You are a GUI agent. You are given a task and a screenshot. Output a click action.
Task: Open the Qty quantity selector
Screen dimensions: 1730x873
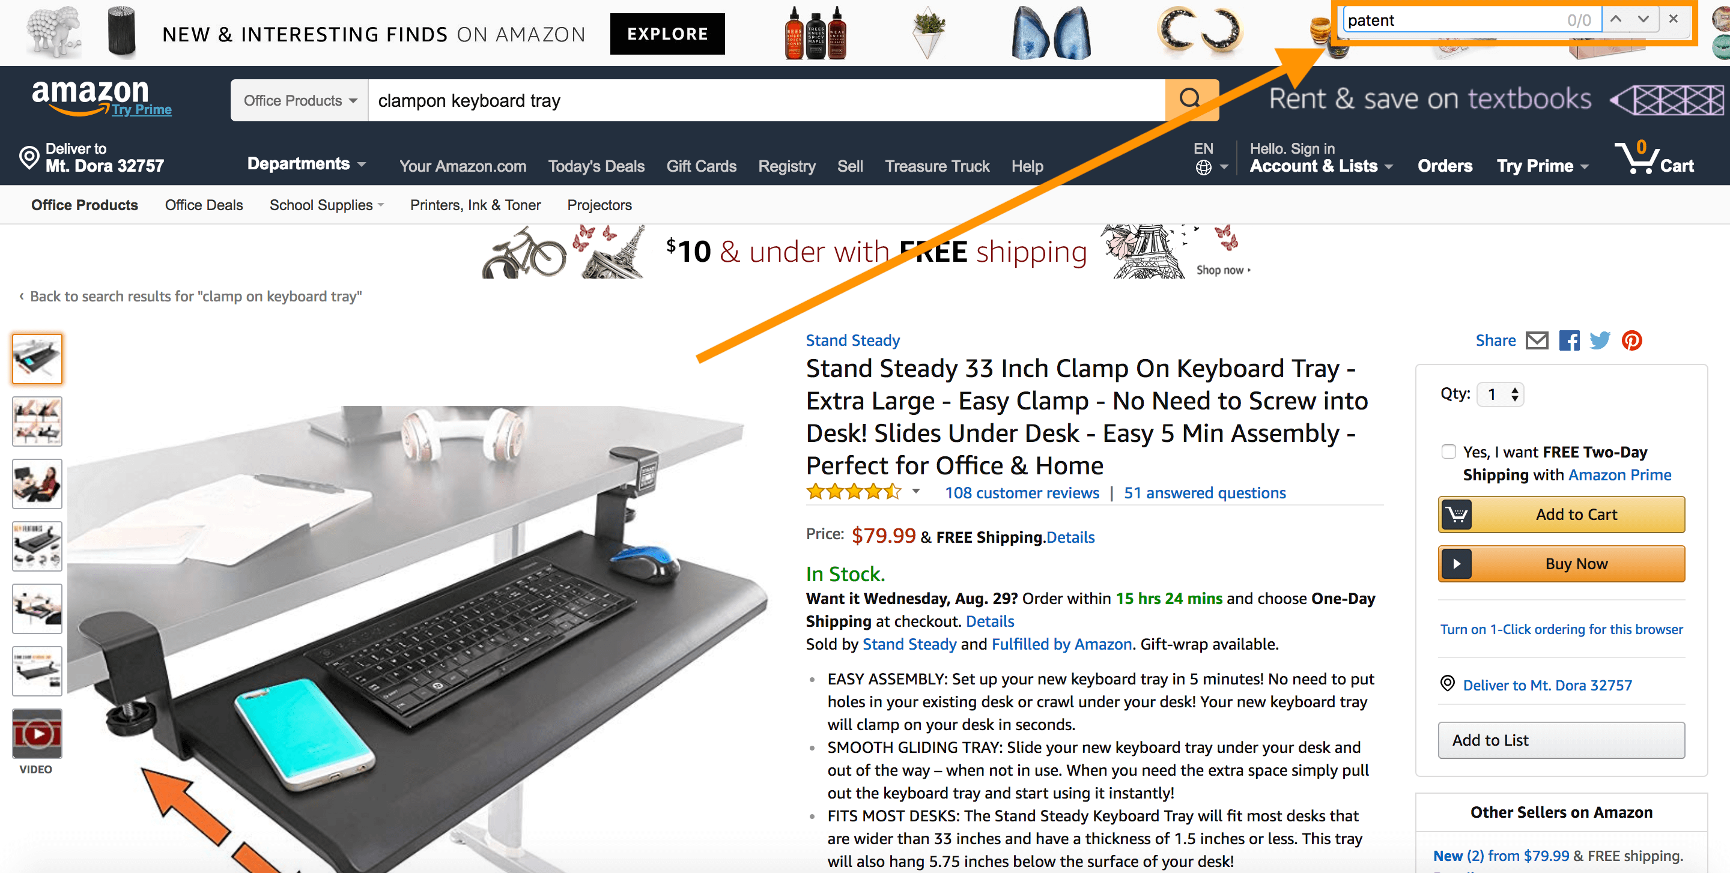coord(1502,394)
